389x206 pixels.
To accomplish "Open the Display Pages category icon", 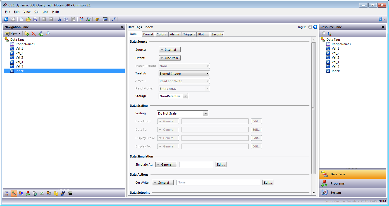I will 21,193.
